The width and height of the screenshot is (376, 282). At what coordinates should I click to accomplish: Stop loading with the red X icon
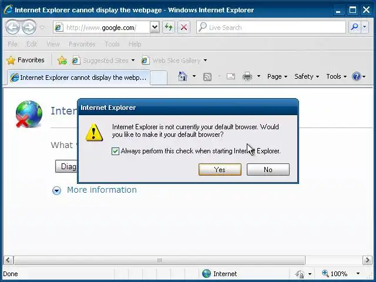click(x=184, y=28)
